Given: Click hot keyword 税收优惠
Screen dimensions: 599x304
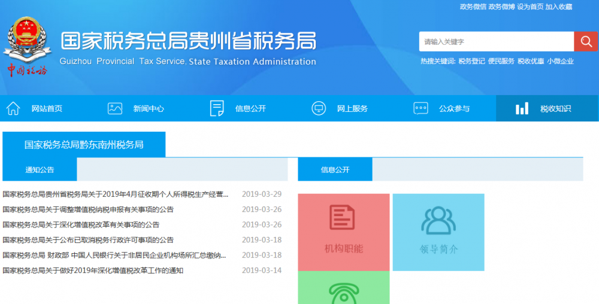Looking at the screenshot, I should click(x=531, y=62).
